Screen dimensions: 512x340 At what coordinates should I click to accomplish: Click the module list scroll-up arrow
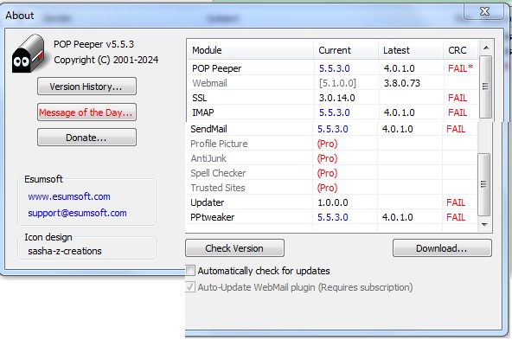(486, 48)
